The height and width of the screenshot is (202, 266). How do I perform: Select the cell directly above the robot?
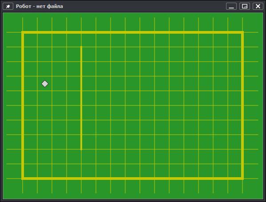coord(44,69)
